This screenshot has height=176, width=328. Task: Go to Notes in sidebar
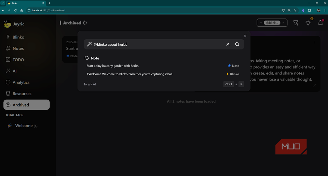(x=18, y=48)
